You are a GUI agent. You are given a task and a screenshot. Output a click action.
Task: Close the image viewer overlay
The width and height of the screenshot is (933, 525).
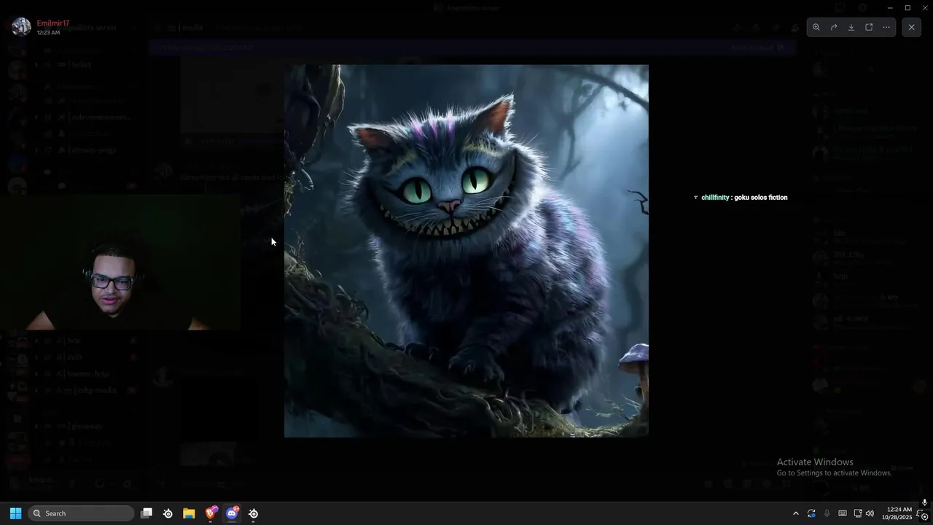click(911, 27)
